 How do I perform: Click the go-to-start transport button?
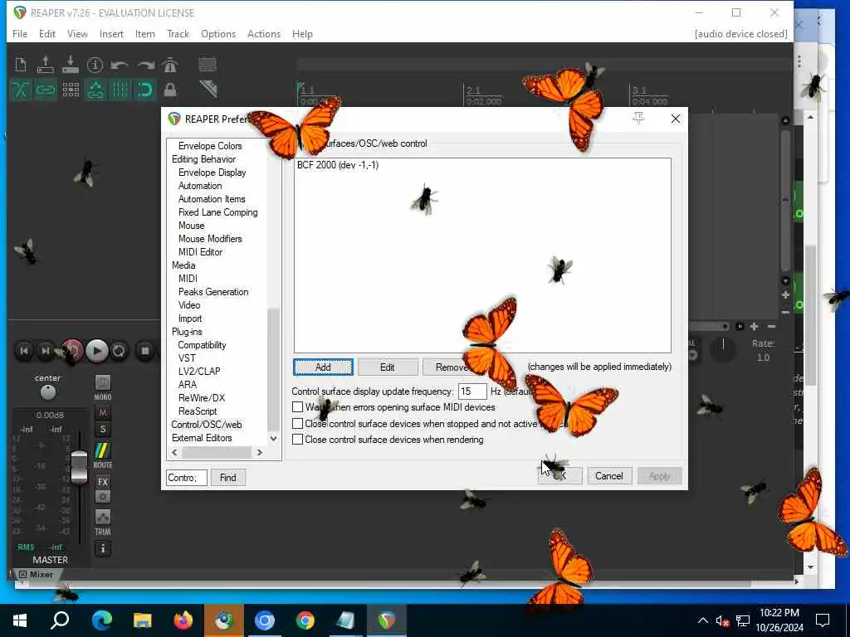click(24, 351)
